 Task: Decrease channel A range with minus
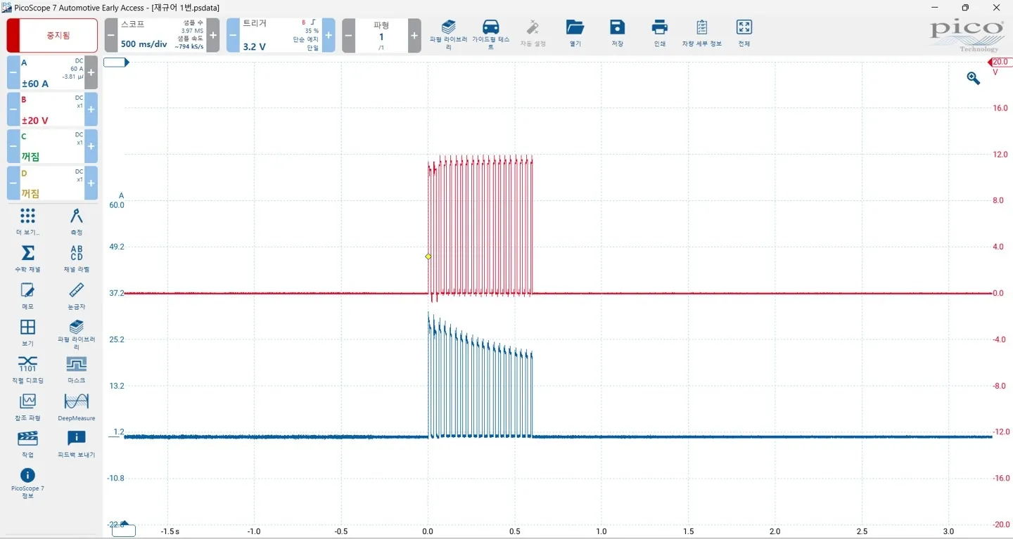click(13, 72)
